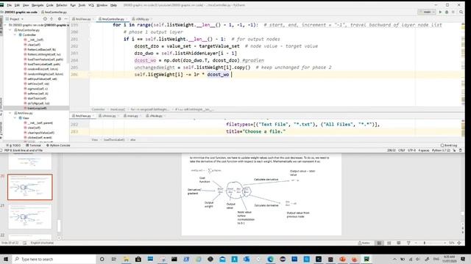
Task: Open the Navigate menu
Action: click(38, 5)
